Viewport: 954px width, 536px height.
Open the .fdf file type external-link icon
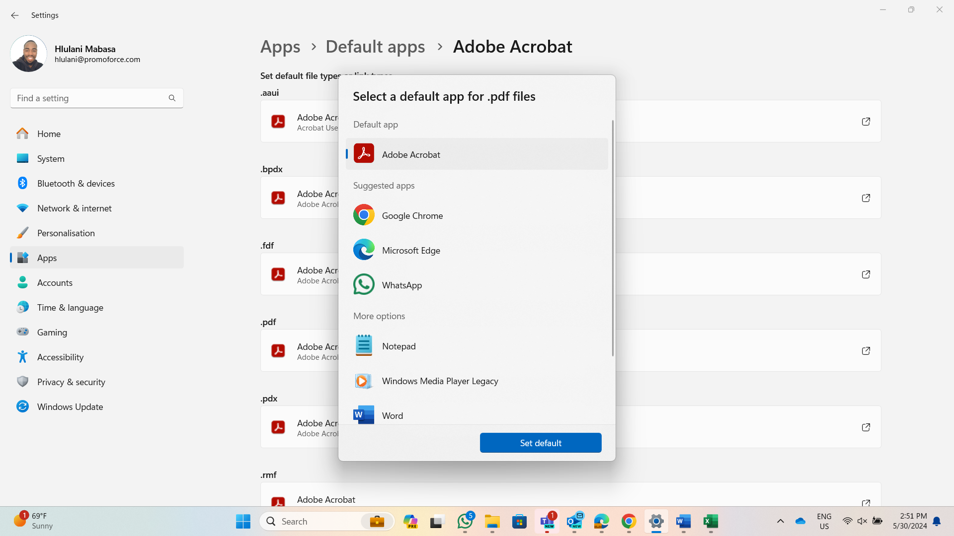click(x=866, y=274)
